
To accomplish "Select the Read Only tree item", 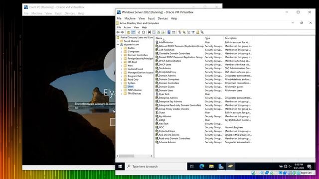I will (x=133, y=80).
